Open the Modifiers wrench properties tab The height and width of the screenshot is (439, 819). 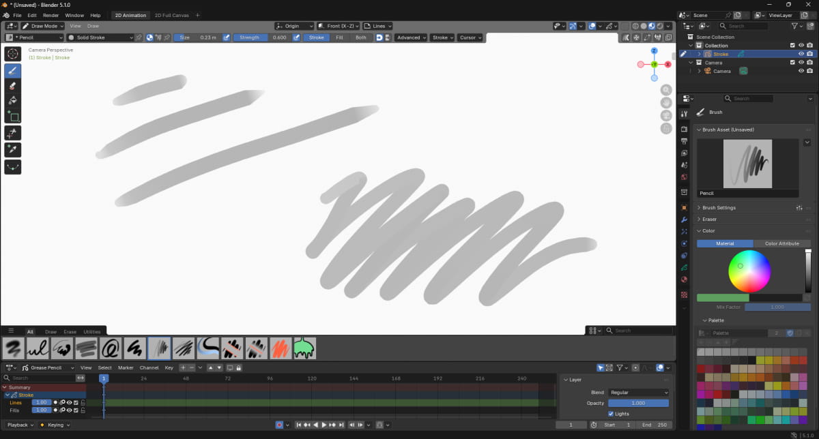pos(684,219)
